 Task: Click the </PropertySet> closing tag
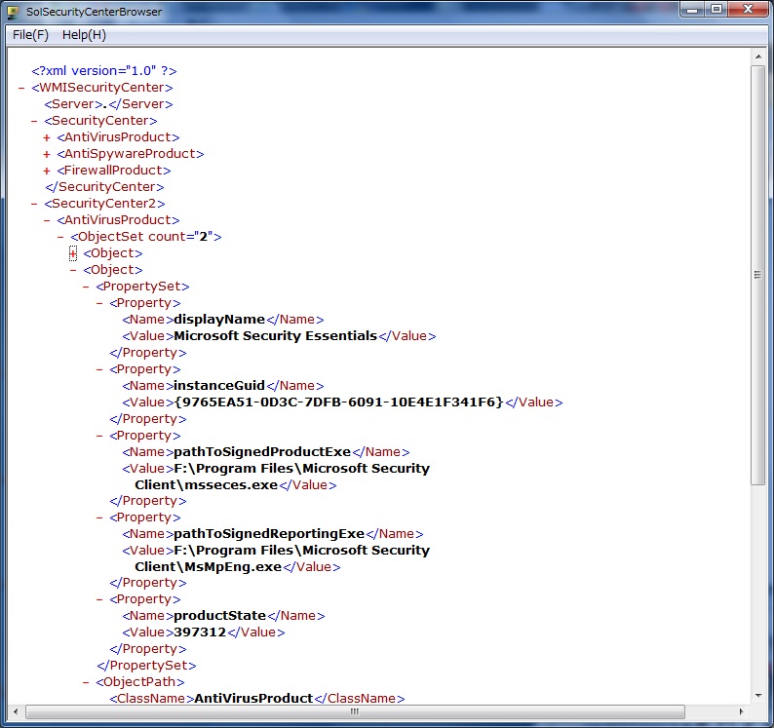coord(146,666)
